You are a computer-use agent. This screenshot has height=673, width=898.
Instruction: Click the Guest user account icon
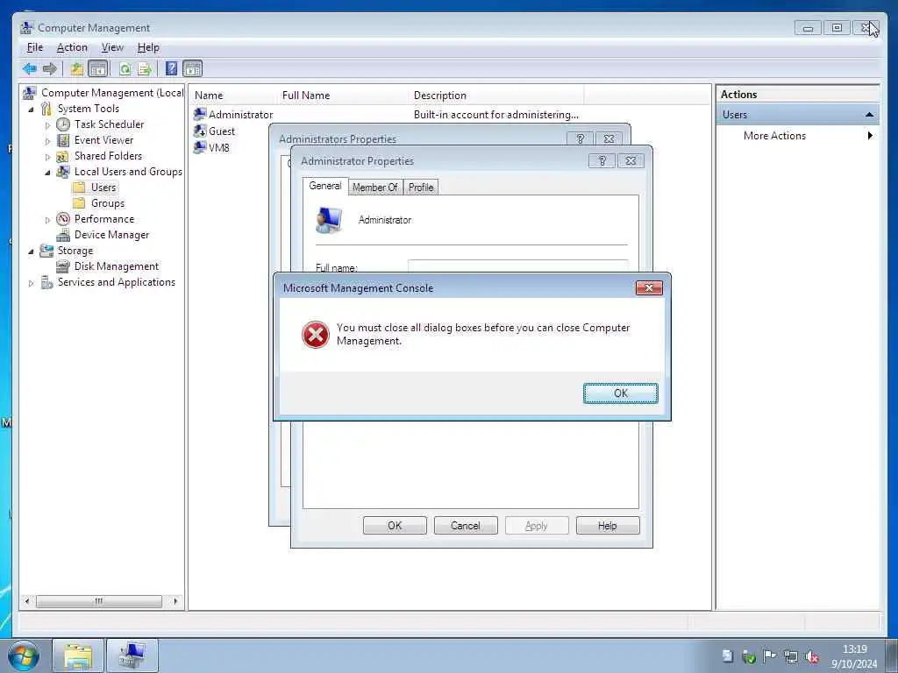200,131
